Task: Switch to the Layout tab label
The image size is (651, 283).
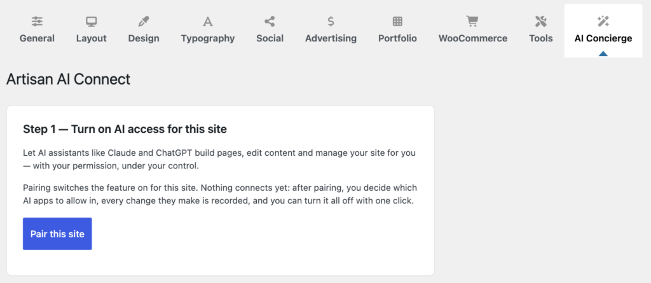Action: (x=92, y=39)
